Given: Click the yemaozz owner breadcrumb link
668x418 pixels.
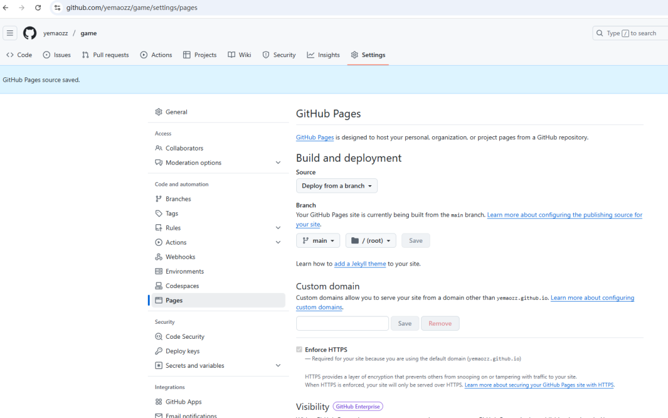Looking at the screenshot, I should point(56,33).
